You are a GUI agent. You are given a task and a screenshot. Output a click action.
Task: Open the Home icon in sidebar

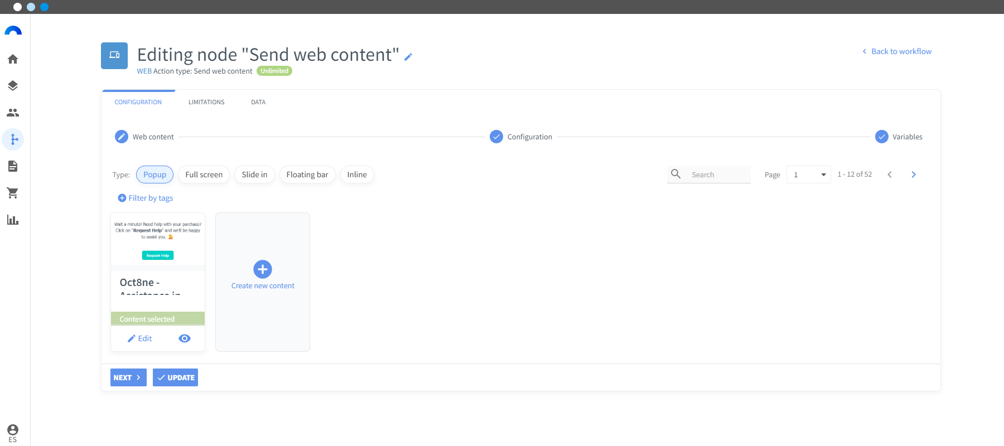[13, 59]
